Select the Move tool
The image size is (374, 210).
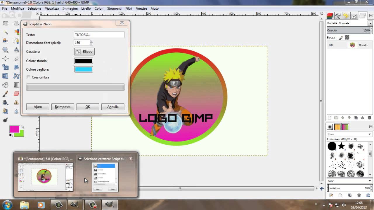[x=5, y=59]
